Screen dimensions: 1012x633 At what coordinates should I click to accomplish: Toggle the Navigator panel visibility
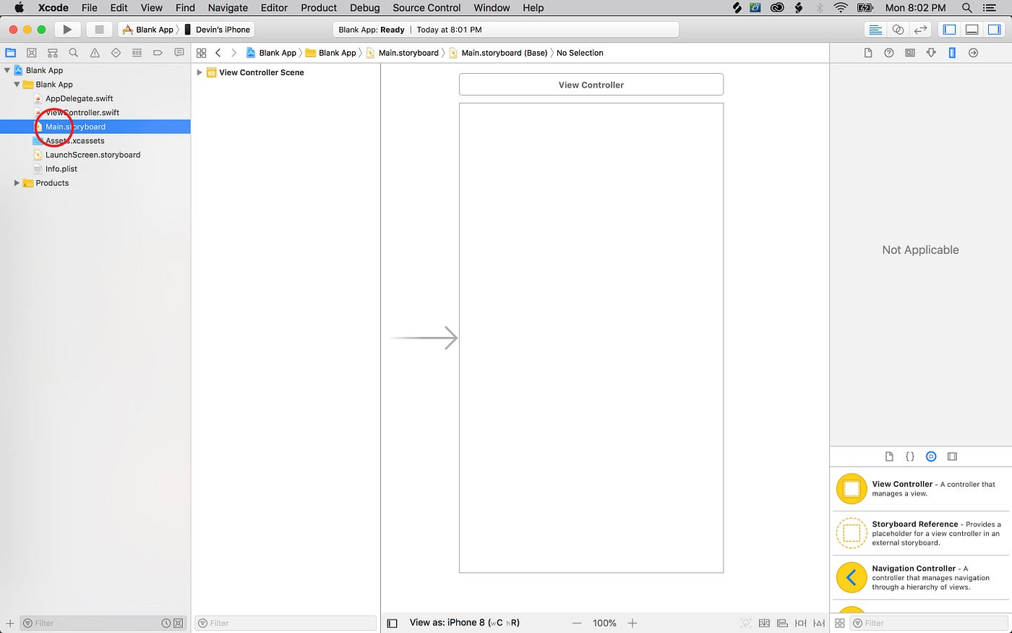click(x=950, y=30)
